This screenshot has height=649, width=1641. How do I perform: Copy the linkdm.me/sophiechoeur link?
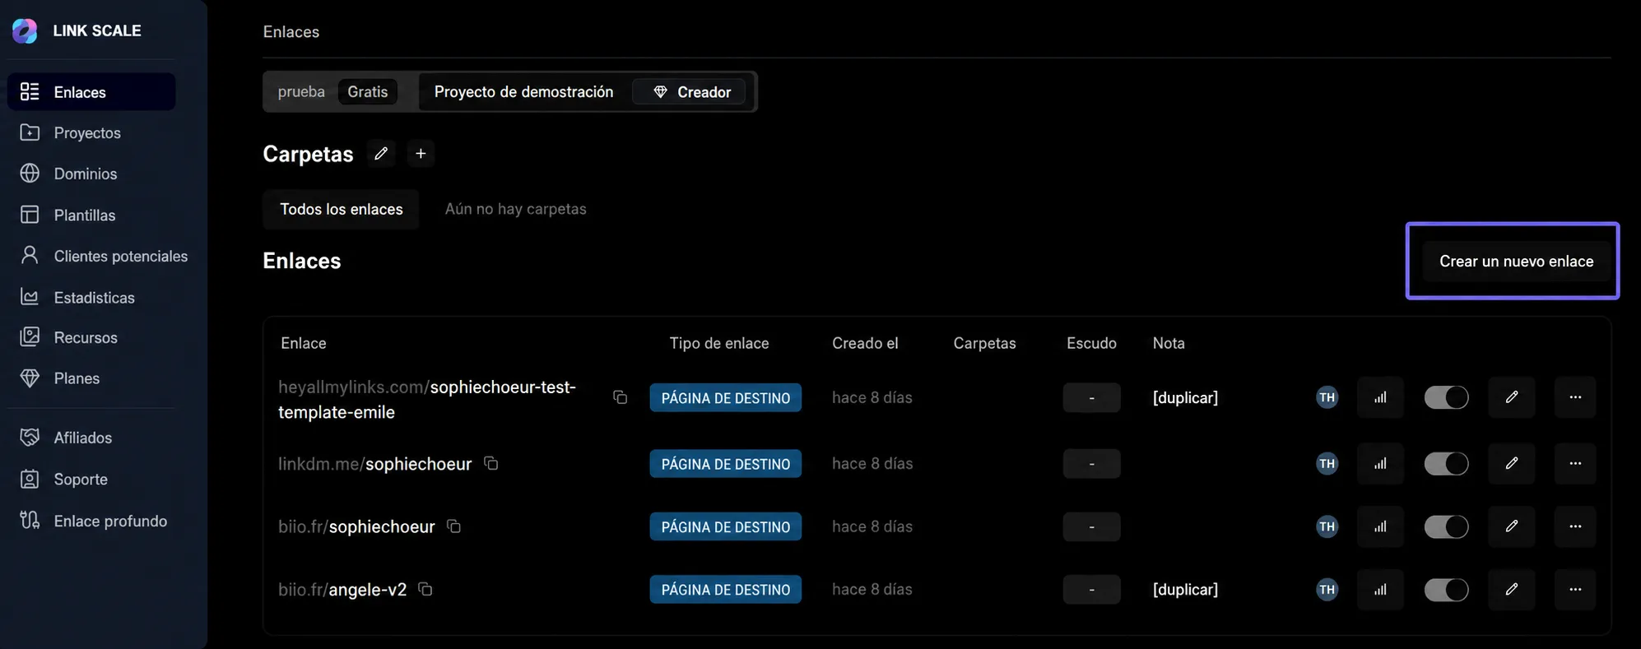[x=491, y=463]
